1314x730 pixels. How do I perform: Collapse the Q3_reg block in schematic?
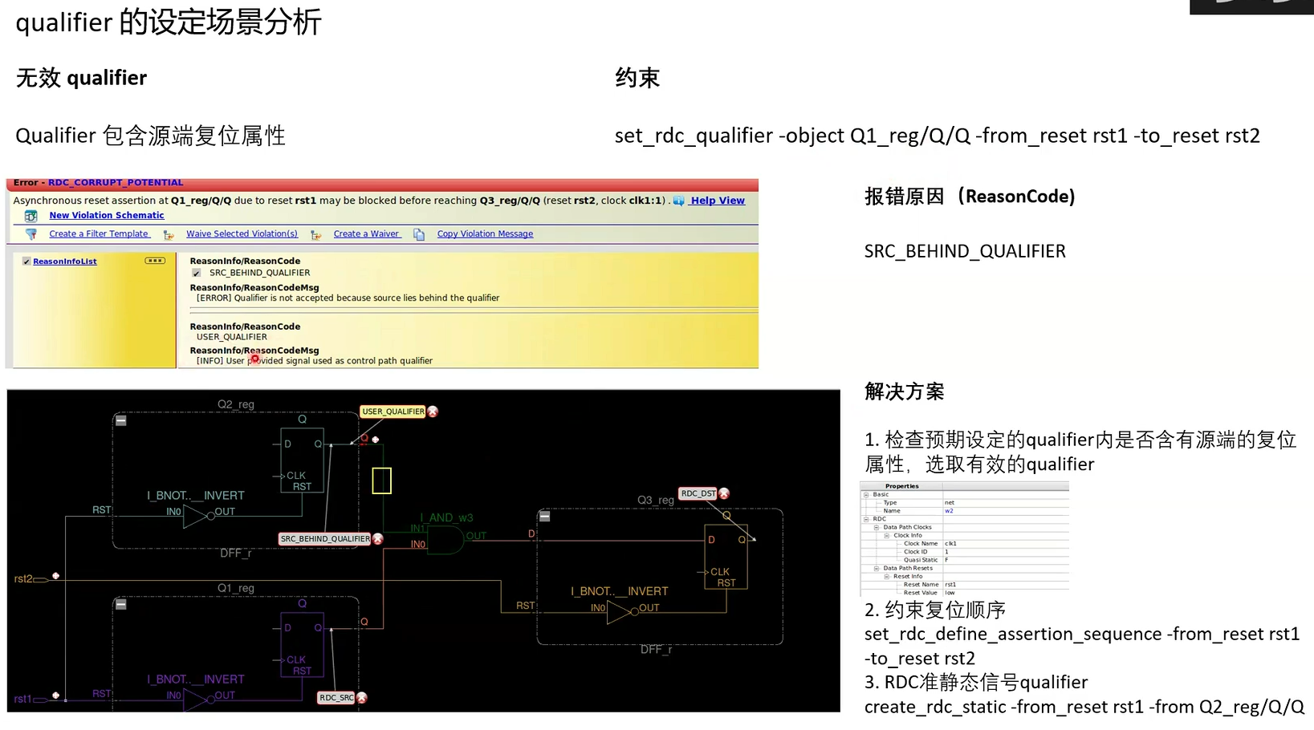pyautogui.click(x=545, y=517)
